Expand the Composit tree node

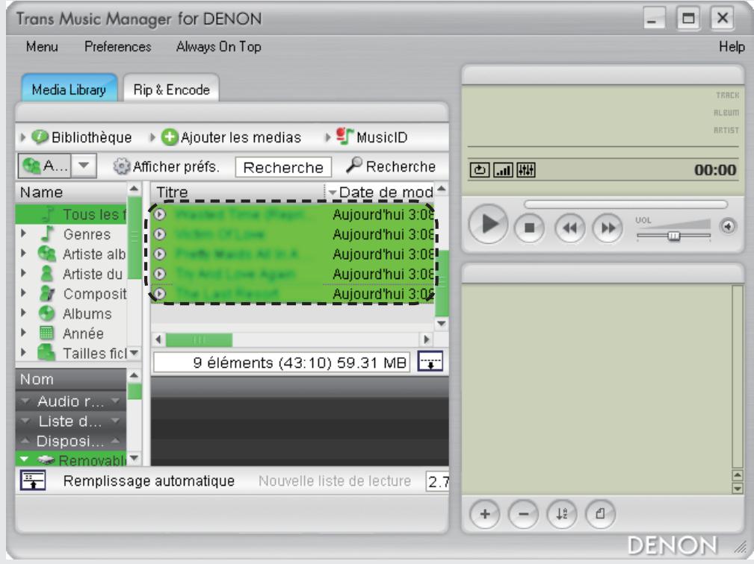(x=23, y=293)
